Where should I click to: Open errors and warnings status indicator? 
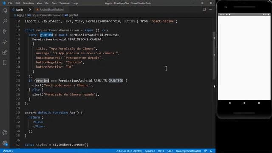[8, 151]
